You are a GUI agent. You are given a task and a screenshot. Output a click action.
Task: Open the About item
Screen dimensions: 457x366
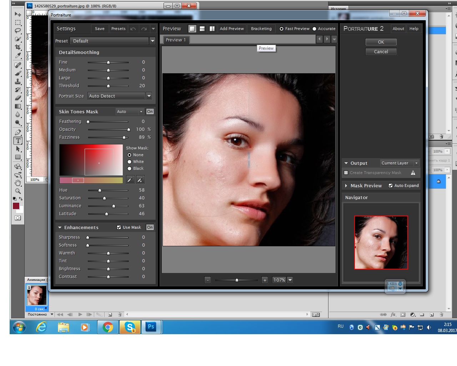398,29
